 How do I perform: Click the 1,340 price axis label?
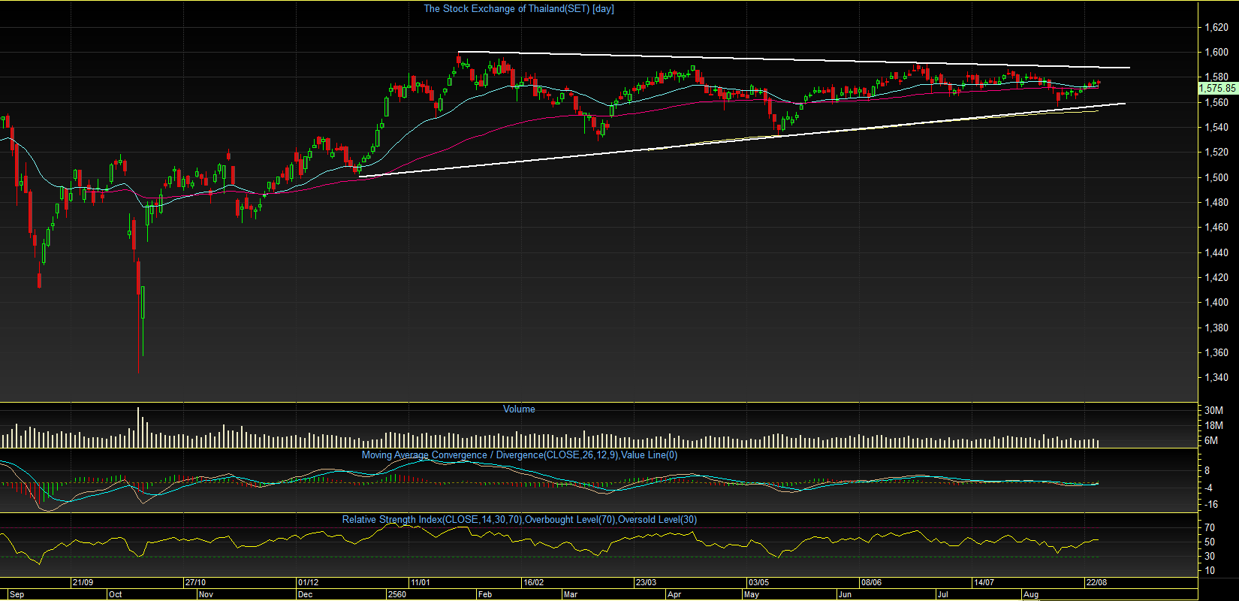click(1216, 378)
